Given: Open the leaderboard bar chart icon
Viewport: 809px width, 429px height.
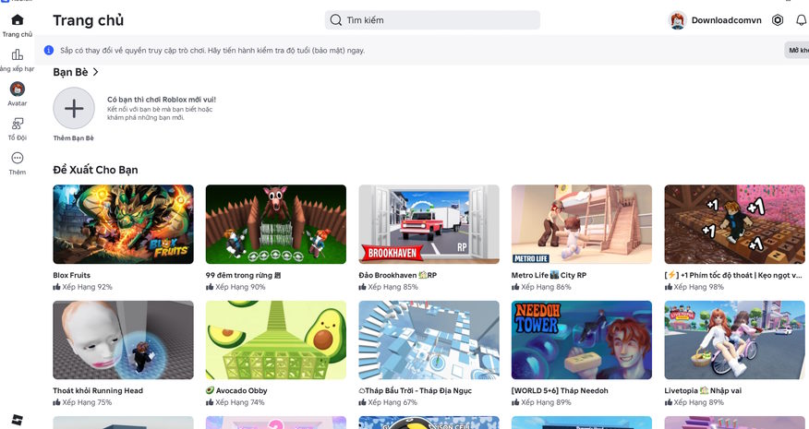Looking at the screenshot, I should tap(17, 54).
